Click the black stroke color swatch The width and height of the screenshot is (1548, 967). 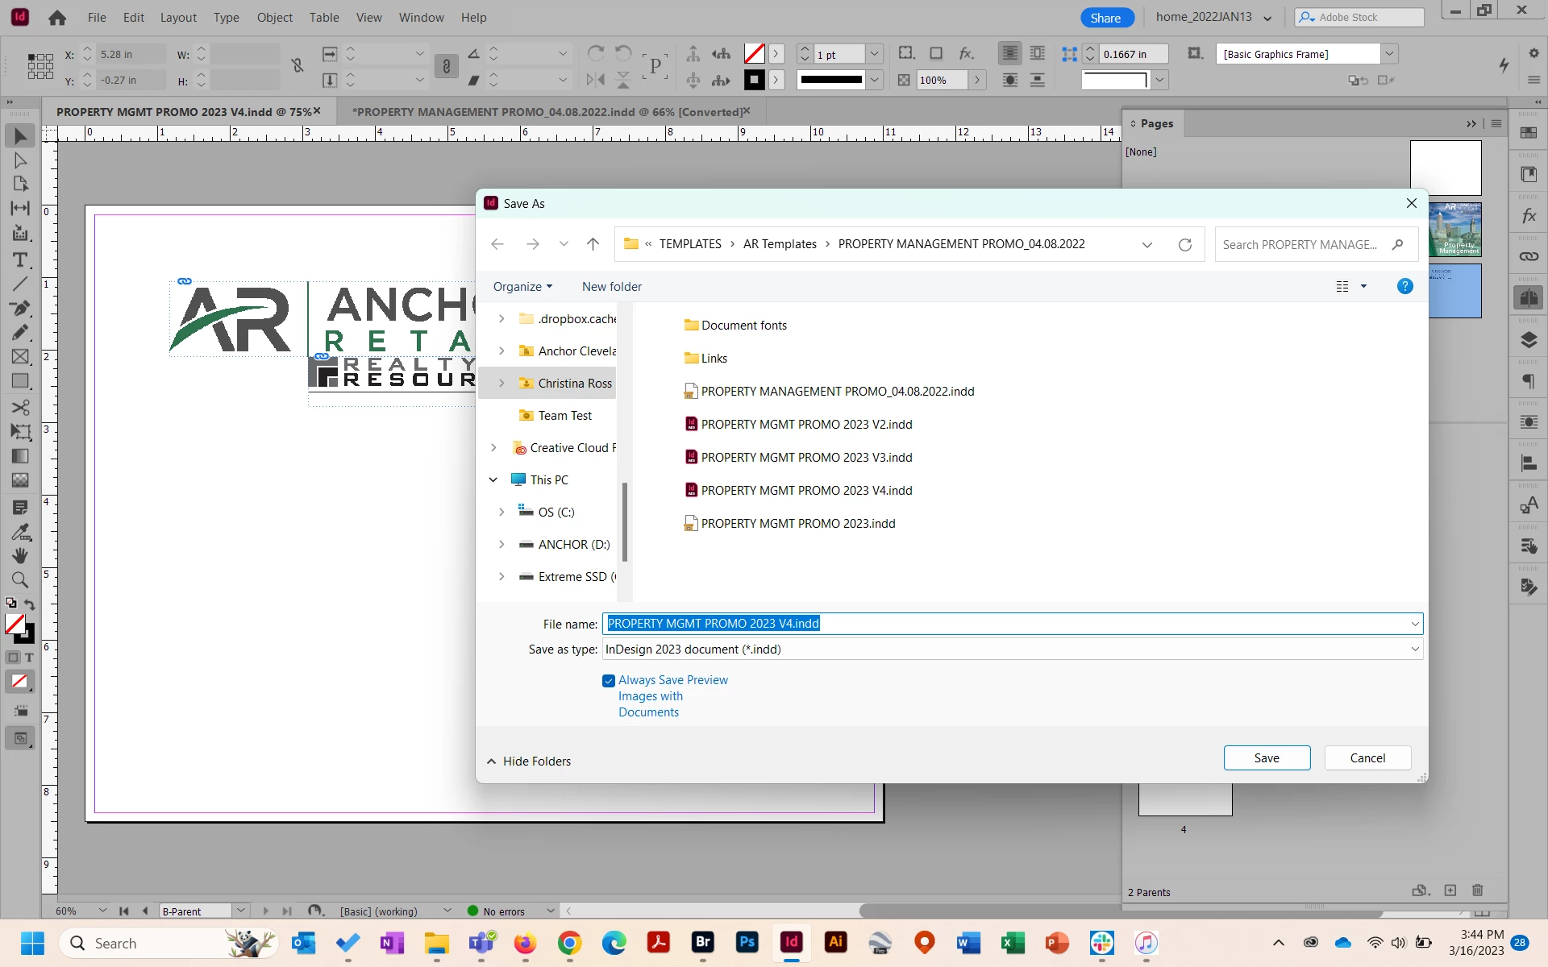click(x=754, y=80)
